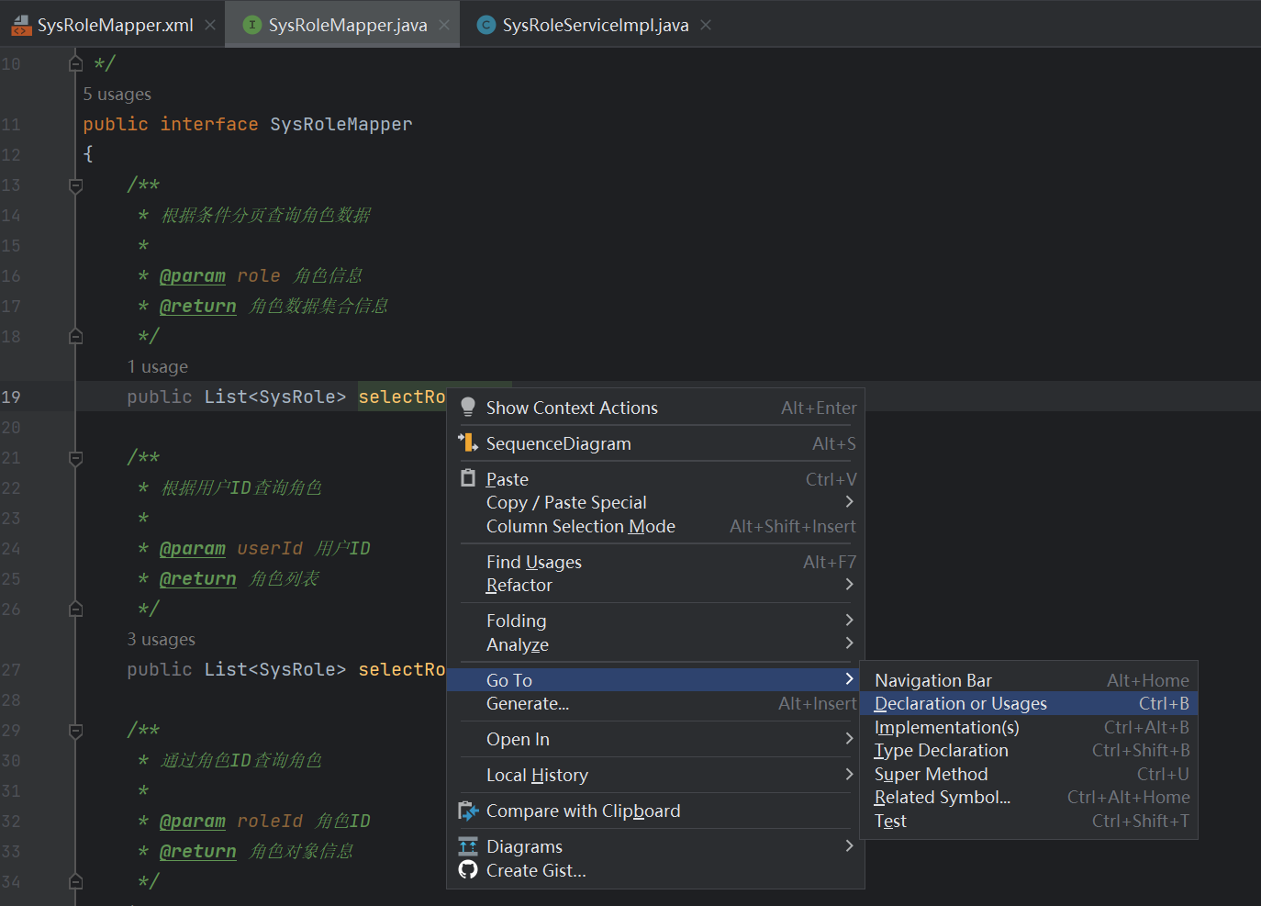The image size is (1261, 906).
Task: Open the SysRoleMapper.xml editor tab
Action: (115, 25)
